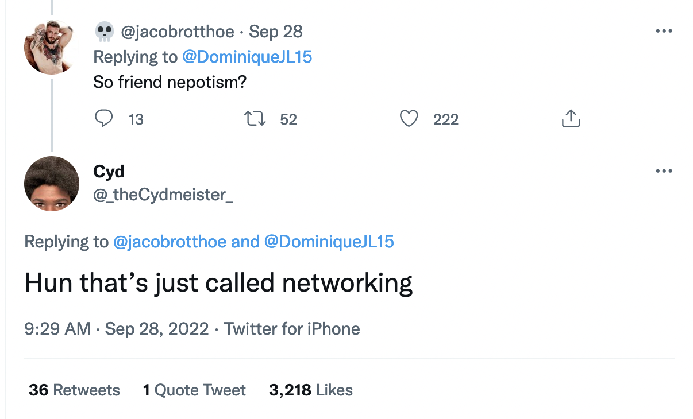Open jacobrotthoe's profile picture
Viewport: 693px width, 419px height.
click(x=52, y=47)
